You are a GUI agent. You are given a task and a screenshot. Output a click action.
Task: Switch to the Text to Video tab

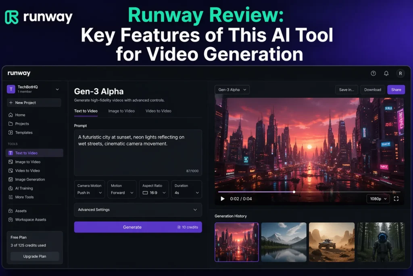[x=86, y=111]
